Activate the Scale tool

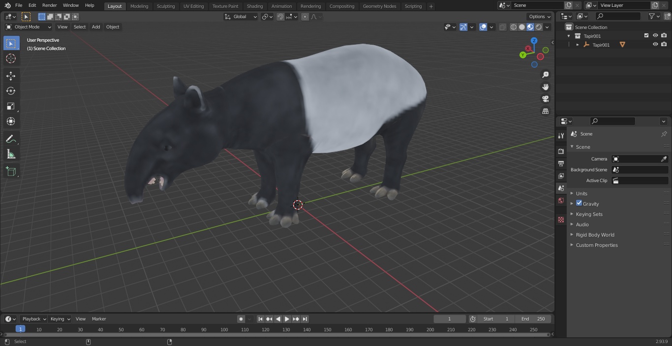[x=11, y=106]
